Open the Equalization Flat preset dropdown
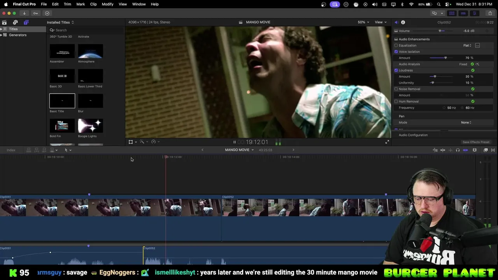 pyautogui.click(x=467, y=45)
